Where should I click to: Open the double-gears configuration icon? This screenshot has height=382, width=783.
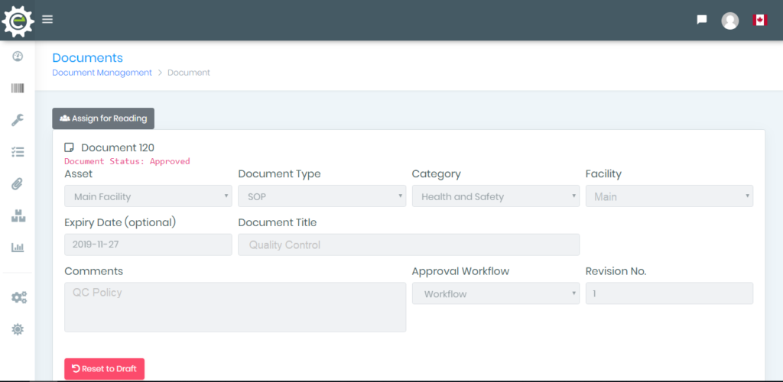(19, 298)
